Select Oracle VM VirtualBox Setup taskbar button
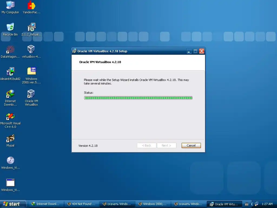The height and width of the screenshot is (208, 277). point(224,204)
